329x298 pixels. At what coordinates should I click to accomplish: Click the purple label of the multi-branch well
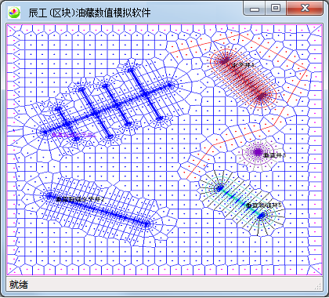tap(74, 135)
